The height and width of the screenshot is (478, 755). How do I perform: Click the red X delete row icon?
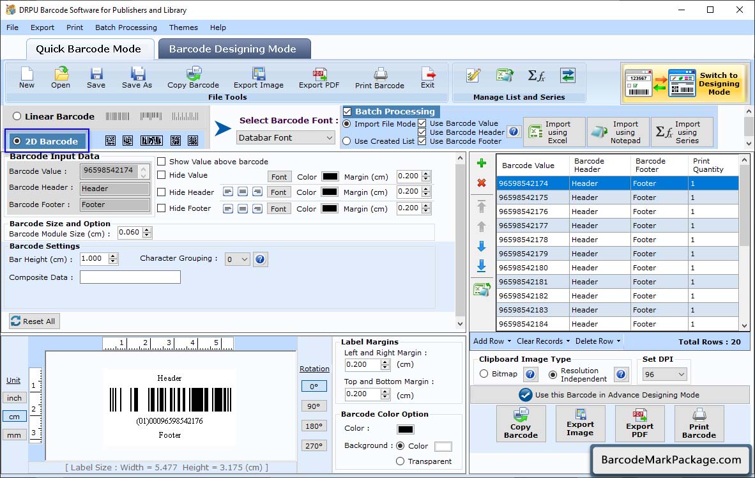(481, 183)
